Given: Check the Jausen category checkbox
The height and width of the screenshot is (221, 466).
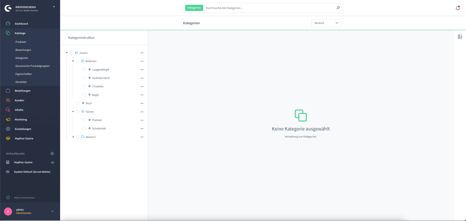Looking at the screenshot, I should [71, 53].
